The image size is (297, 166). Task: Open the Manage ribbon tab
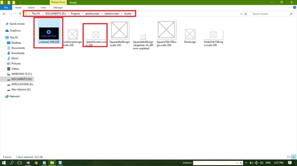(58, 8)
